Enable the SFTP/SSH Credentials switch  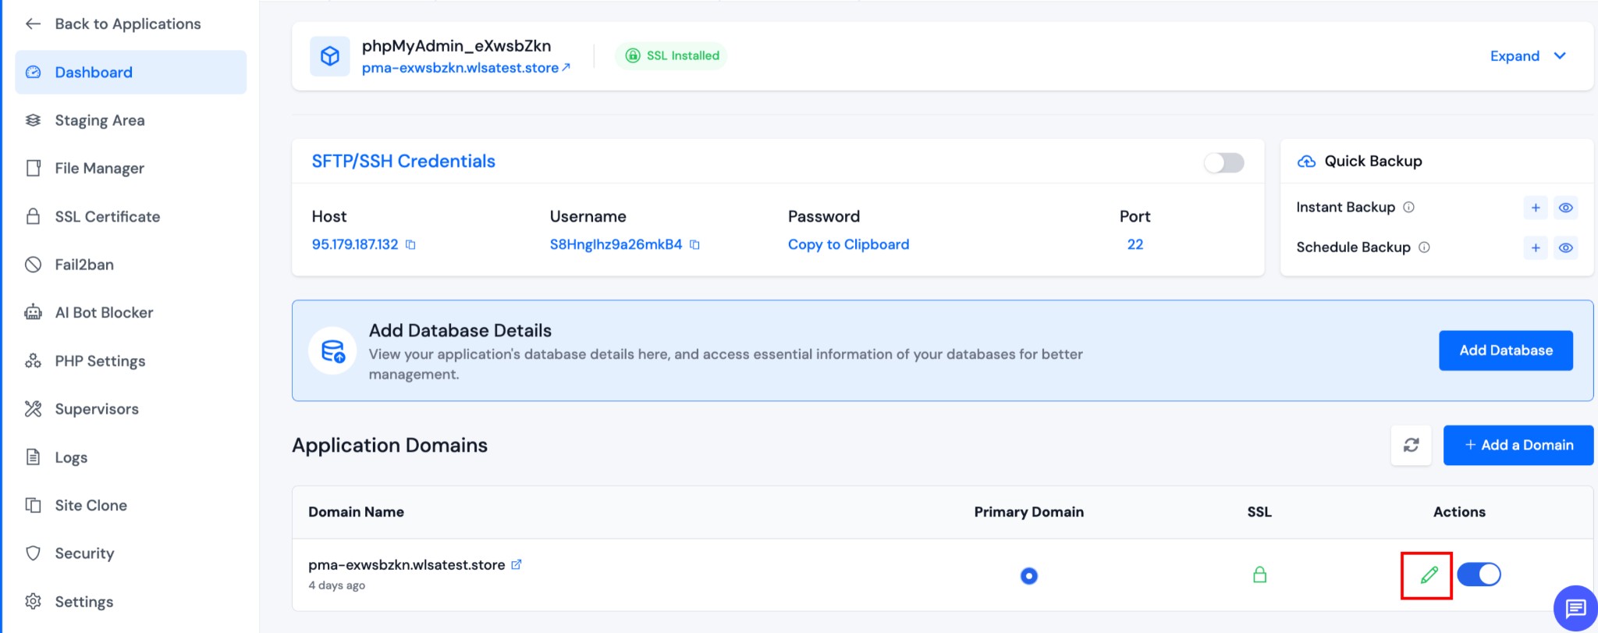(x=1223, y=162)
